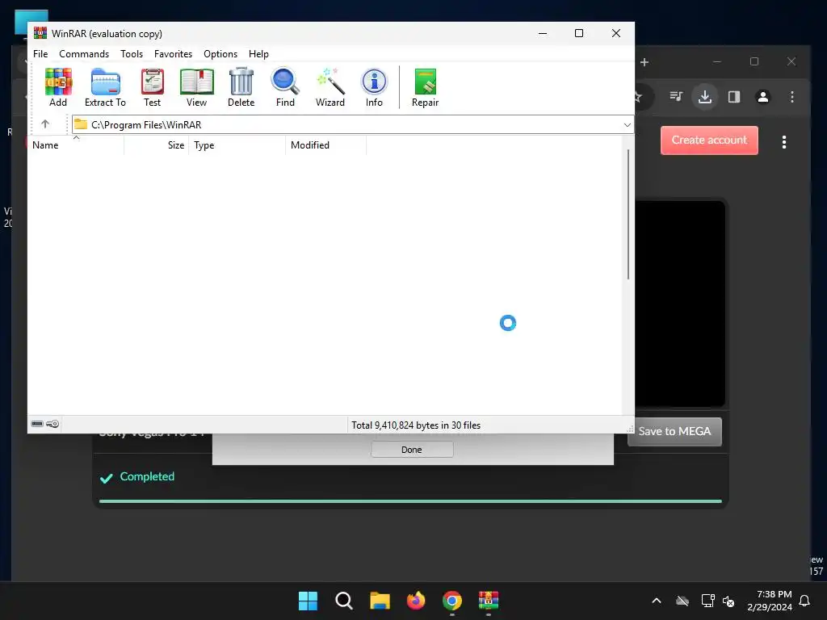
Task: Open the Windows Start menu
Action: coord(308,601)
